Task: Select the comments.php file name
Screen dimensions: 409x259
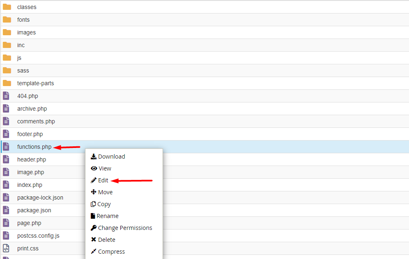Action: click(x=36, y=122)
